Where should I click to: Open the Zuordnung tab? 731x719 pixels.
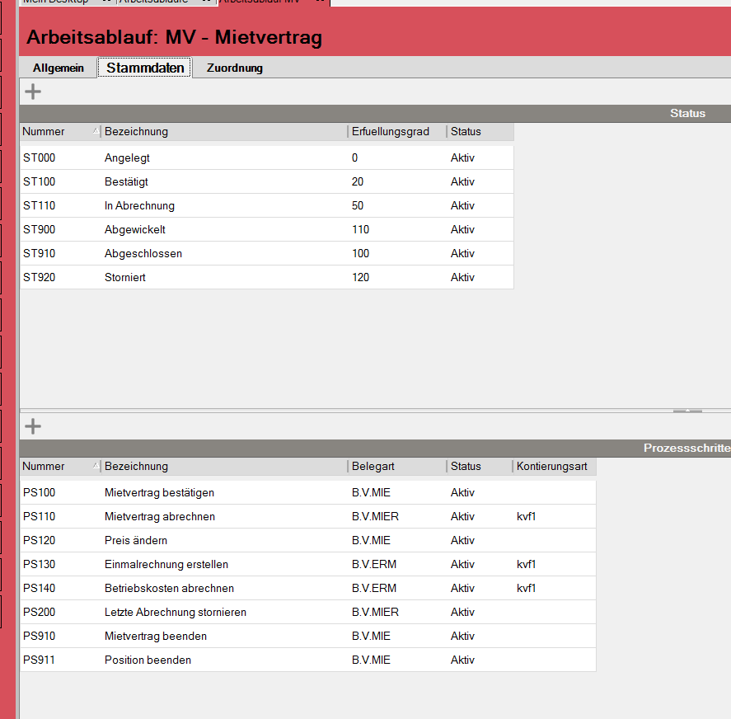pyautogui.click(x=234, y=68)
